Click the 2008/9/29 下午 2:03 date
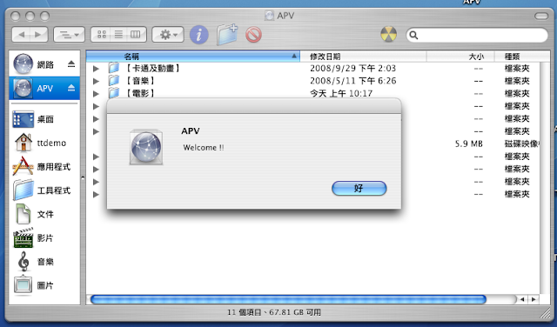The width and height of the screenshot is (557, 327). pyautogui.click(x=352, y=68)
